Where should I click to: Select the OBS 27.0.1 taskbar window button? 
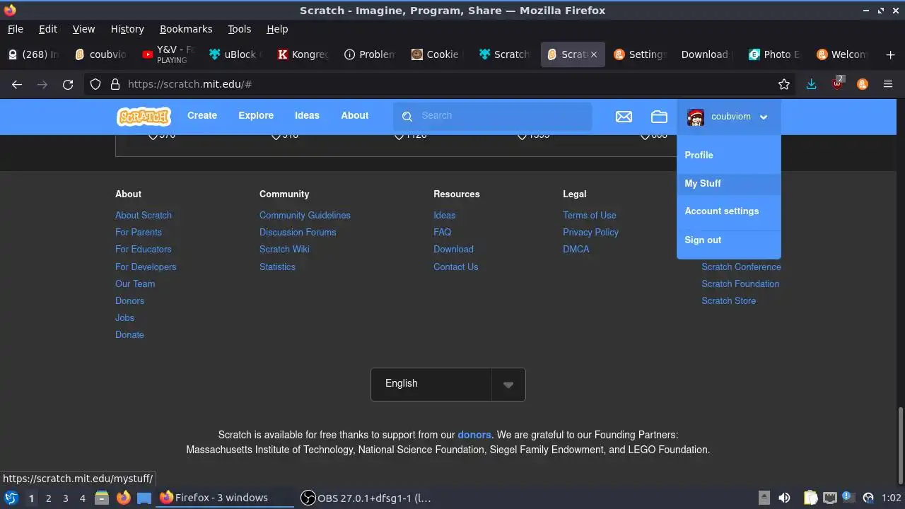coord(366,498)
